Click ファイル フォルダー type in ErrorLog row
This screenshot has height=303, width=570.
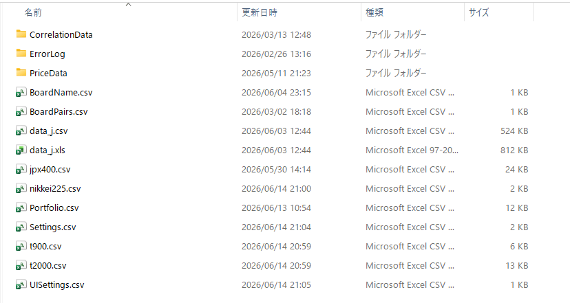[396, 54]
